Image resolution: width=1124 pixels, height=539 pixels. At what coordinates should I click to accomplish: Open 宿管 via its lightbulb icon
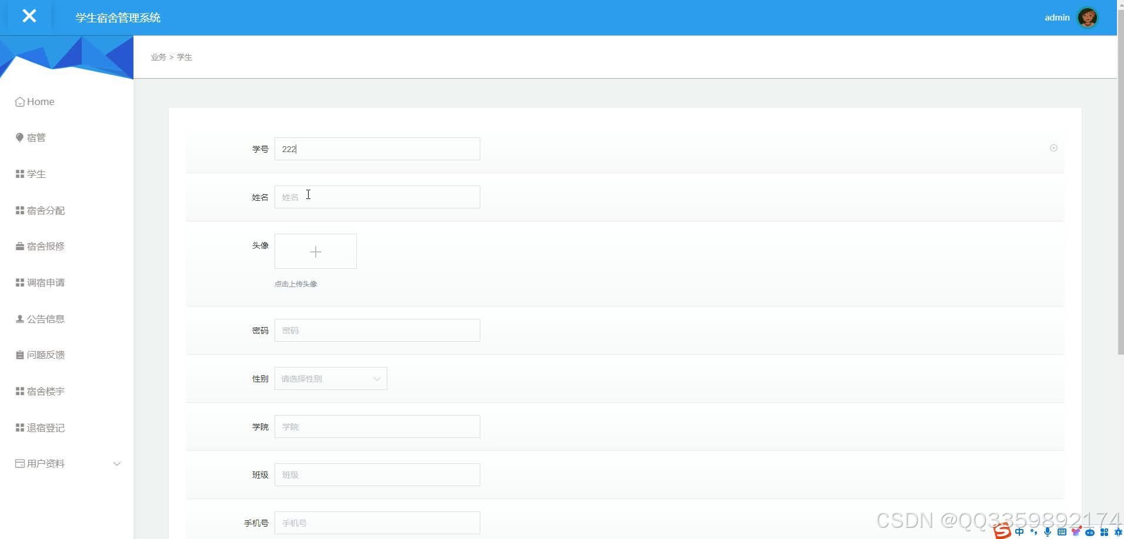[20, 137]
